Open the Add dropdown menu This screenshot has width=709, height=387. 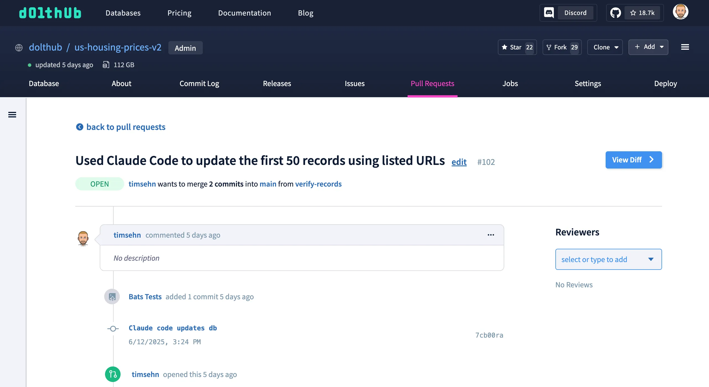(x=648, y=47)
